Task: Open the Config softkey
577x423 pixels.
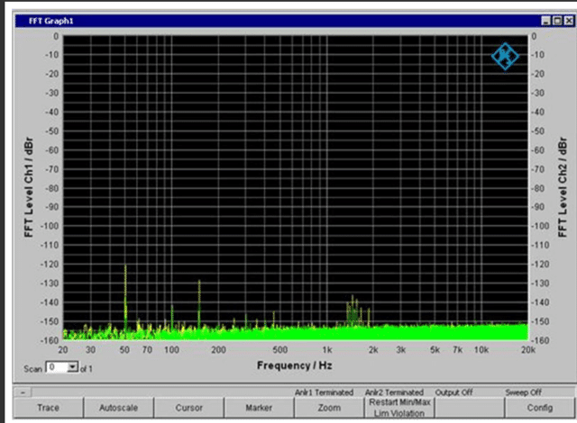Action: tap(540, 408)
